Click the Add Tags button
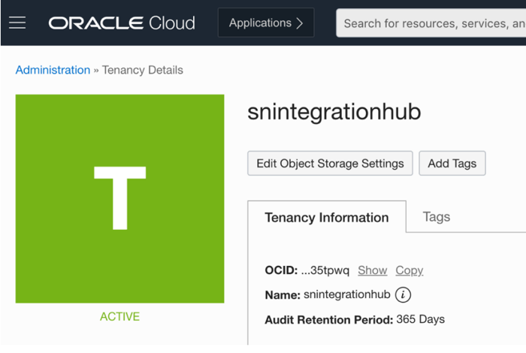The height and width of the screenshot is (353, 526). [x=452, y=163]
